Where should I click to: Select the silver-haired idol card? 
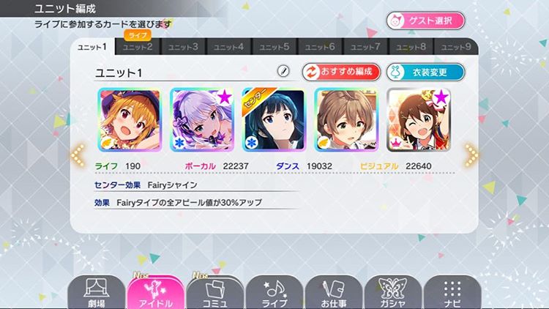pyautogui.click(x=202, y=120)
